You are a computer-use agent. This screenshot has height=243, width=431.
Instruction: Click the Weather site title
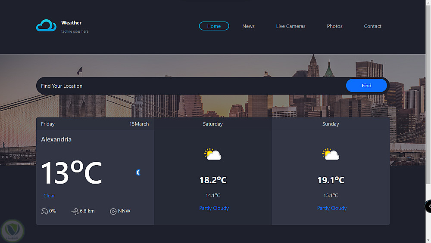click(72, 23)
